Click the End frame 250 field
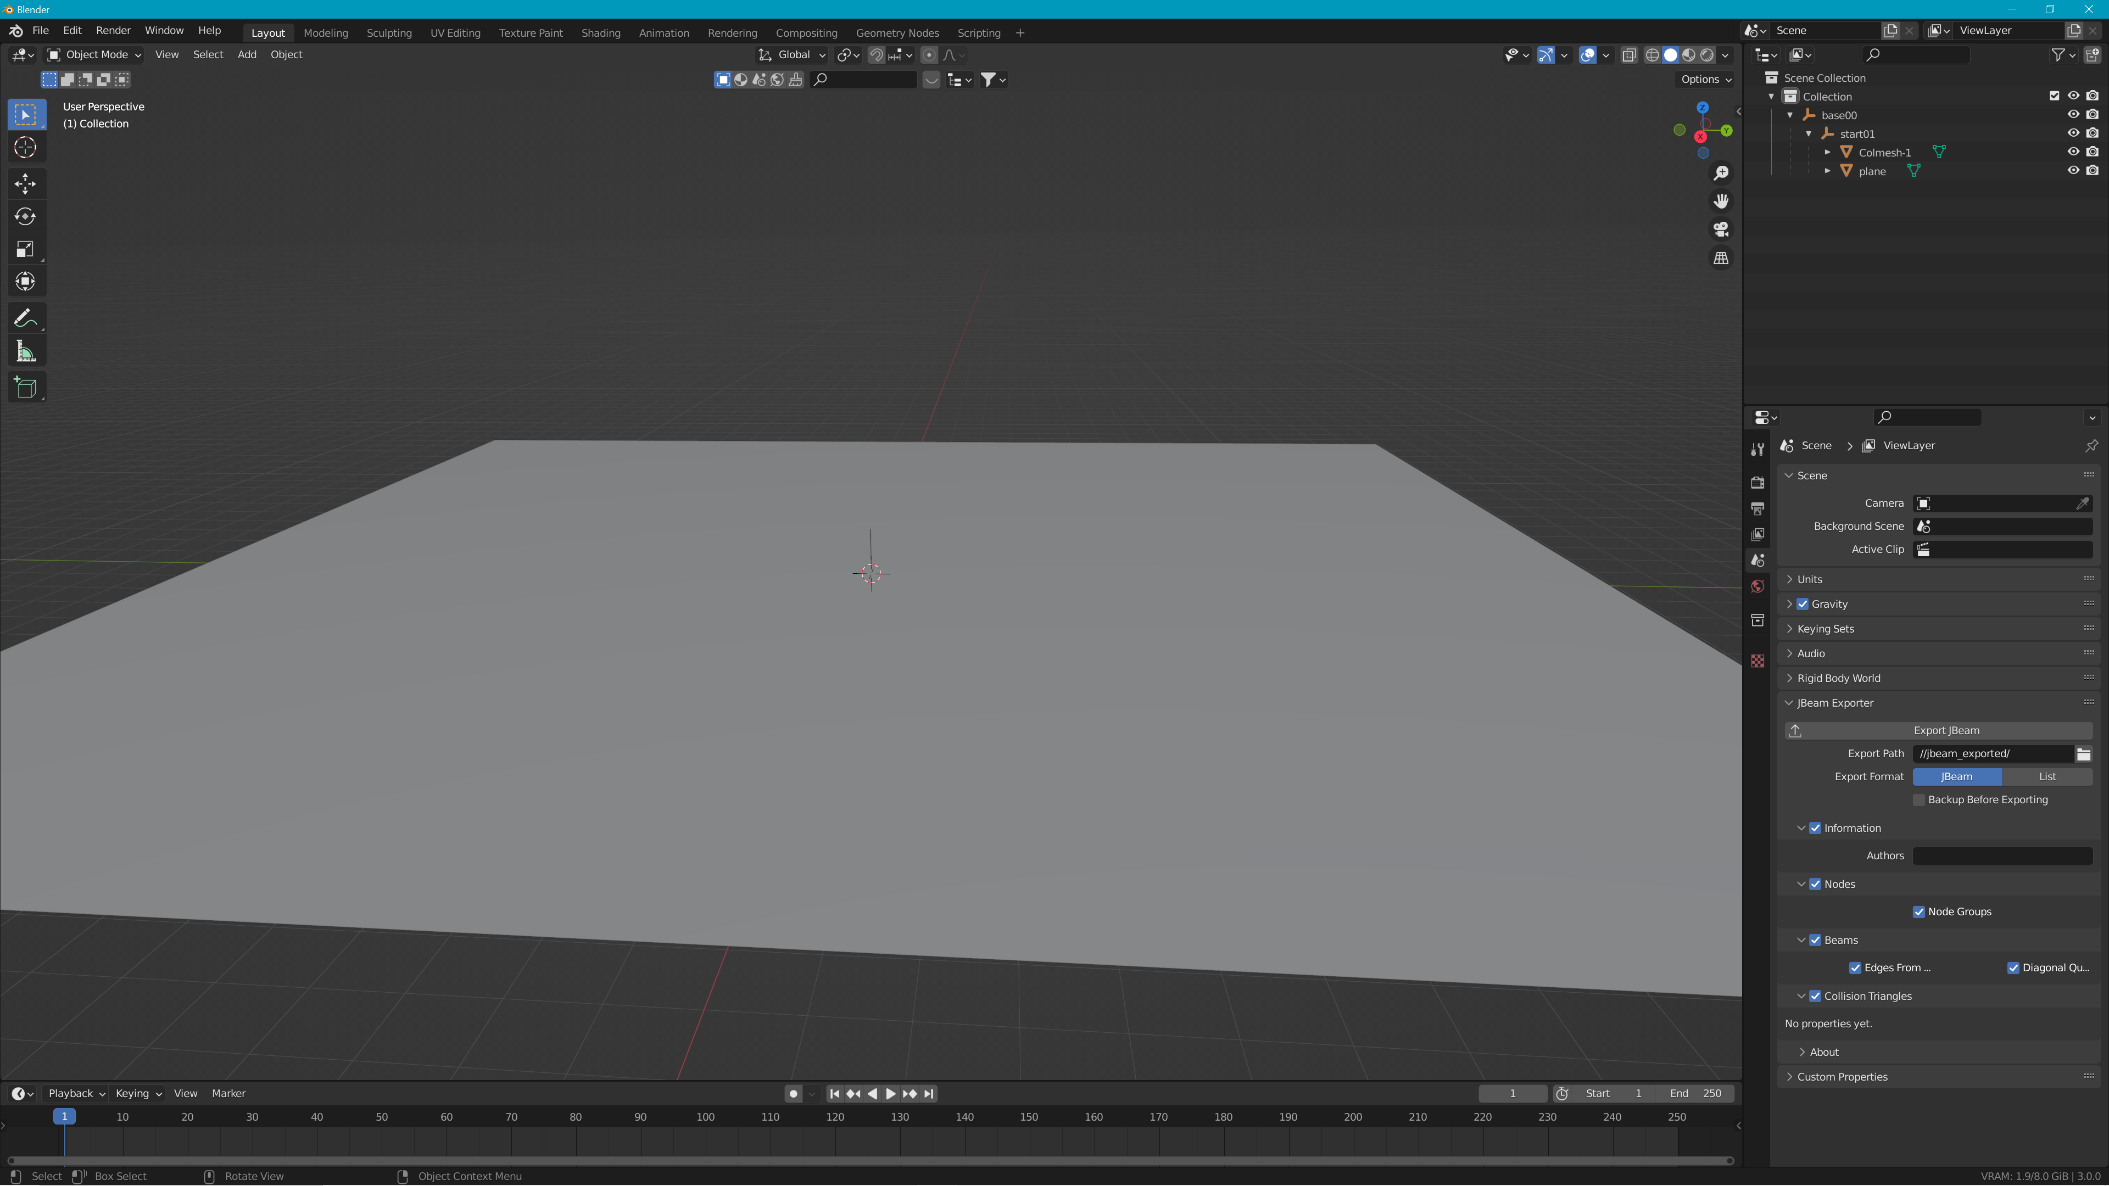This screenshot has width=2109, height=1186. 1695,1094
